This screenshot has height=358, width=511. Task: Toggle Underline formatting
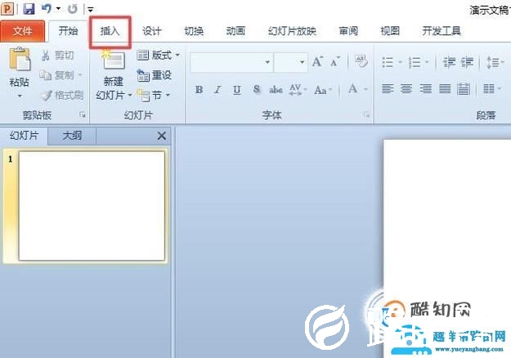[237, 90]
